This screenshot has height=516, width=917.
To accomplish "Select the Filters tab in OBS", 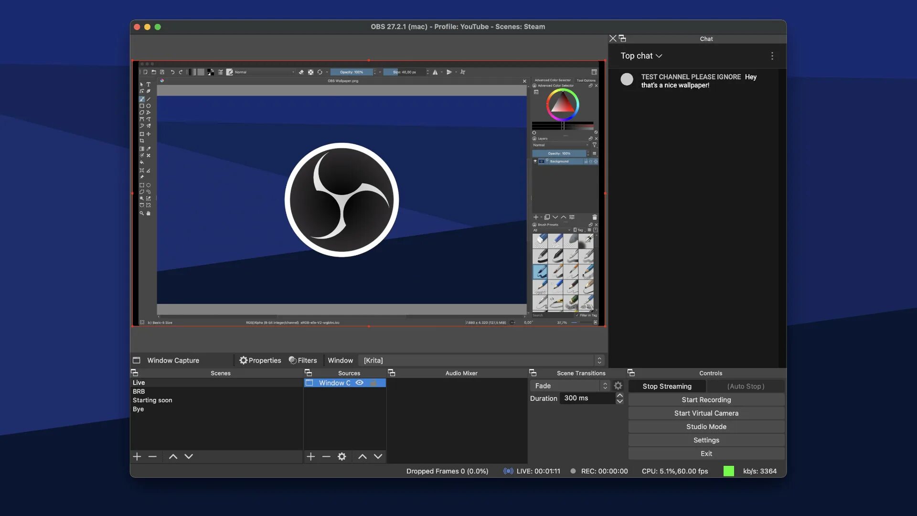I will coord(303,360).
